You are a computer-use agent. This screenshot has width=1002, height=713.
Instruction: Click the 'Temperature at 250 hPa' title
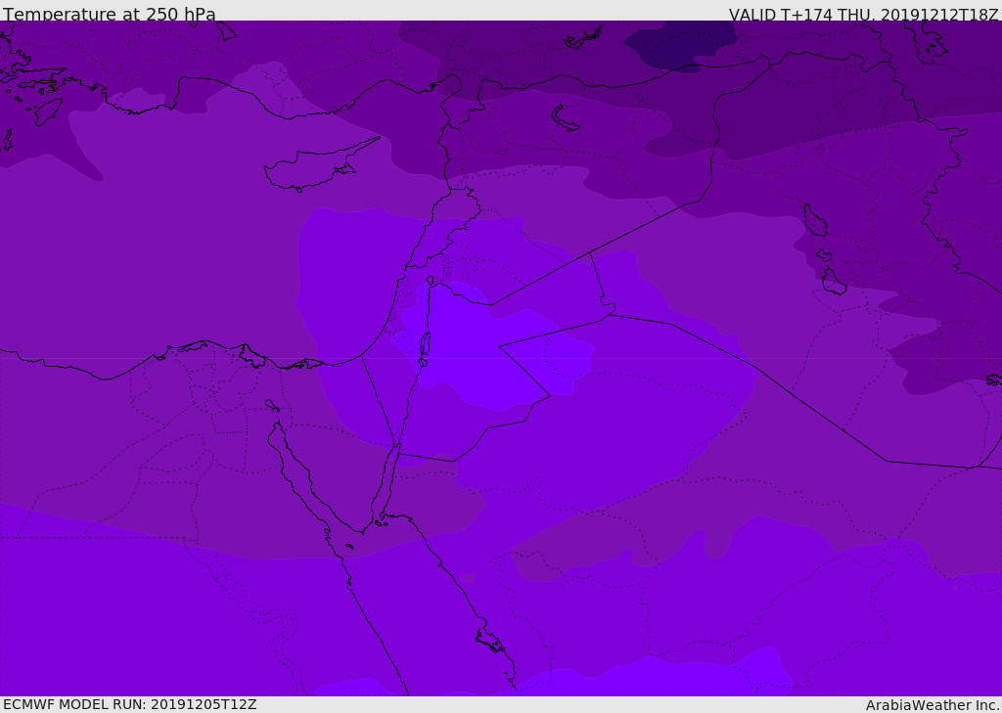click(x=110, y=14)
